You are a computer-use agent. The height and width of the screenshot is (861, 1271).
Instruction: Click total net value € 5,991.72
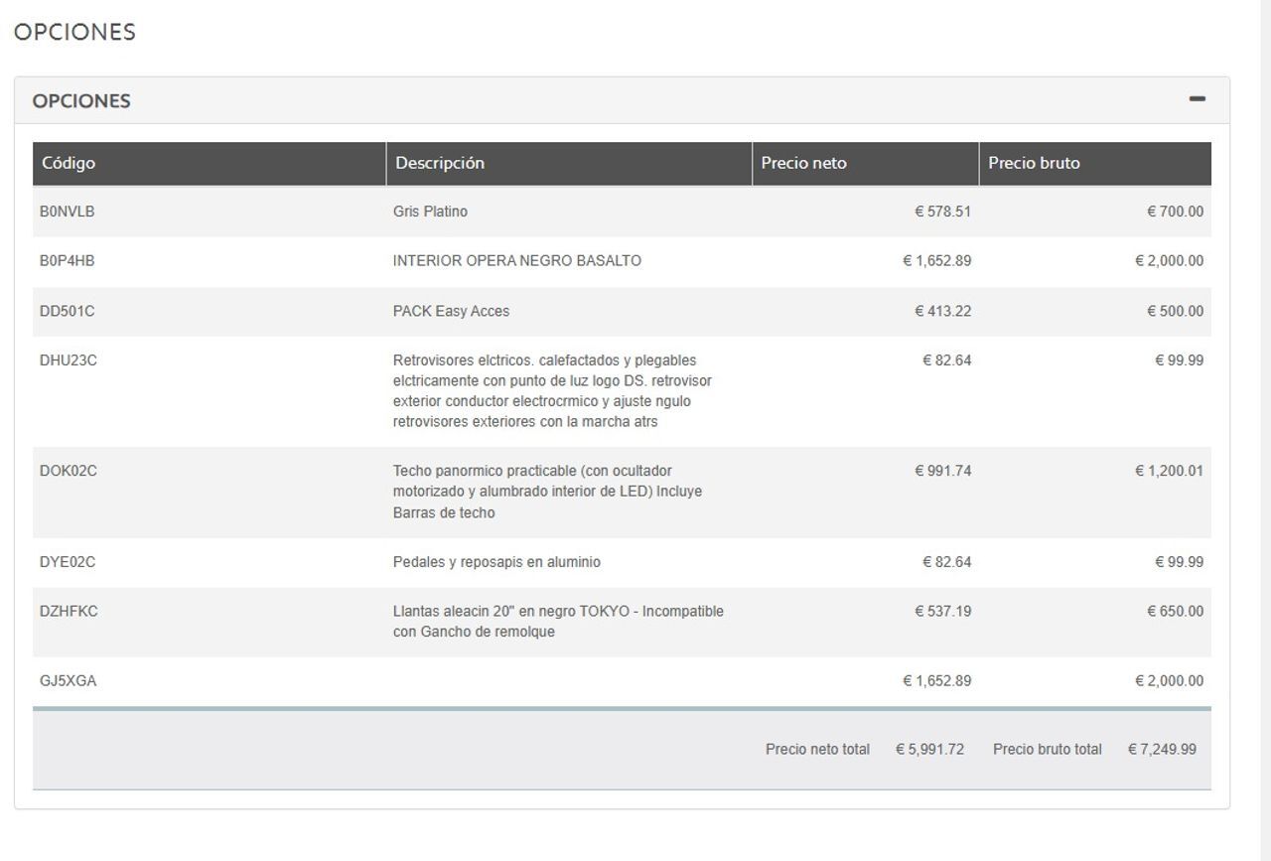point(929,750)
